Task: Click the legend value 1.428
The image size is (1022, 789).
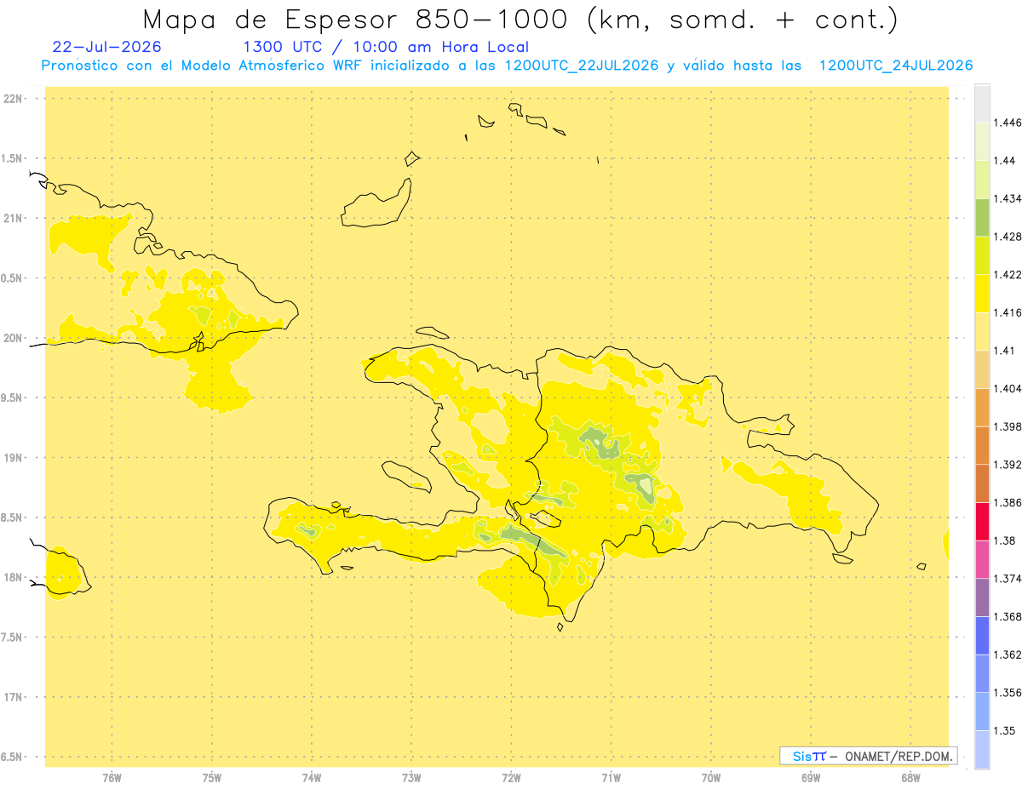Action: point(1009,237)
